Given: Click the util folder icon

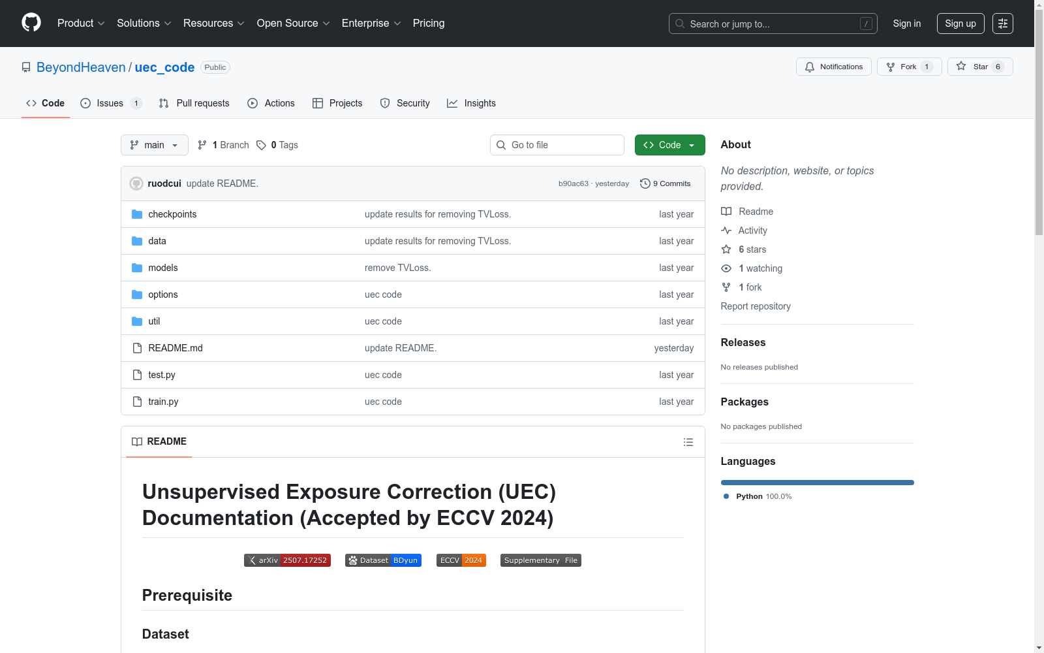Looking at the screenshot, I should [137, 321].
